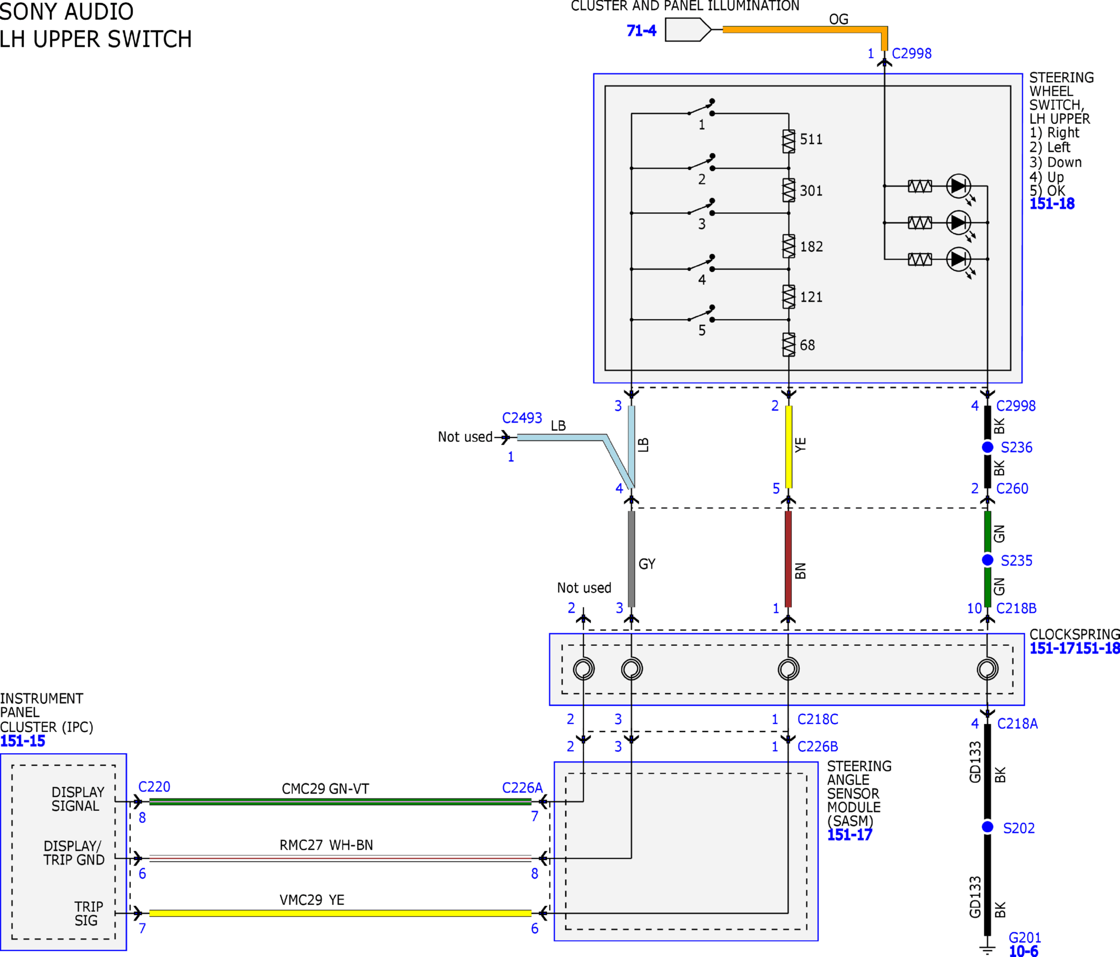Viewport: 1120px width, 957px height.
Task: Click the 68 ohm resistor symbol
Action: click(x=789, y=345)
